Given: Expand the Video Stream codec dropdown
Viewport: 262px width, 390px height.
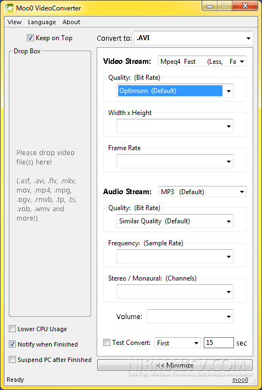Looking at the screenshot, I should [x=202, y=61].
